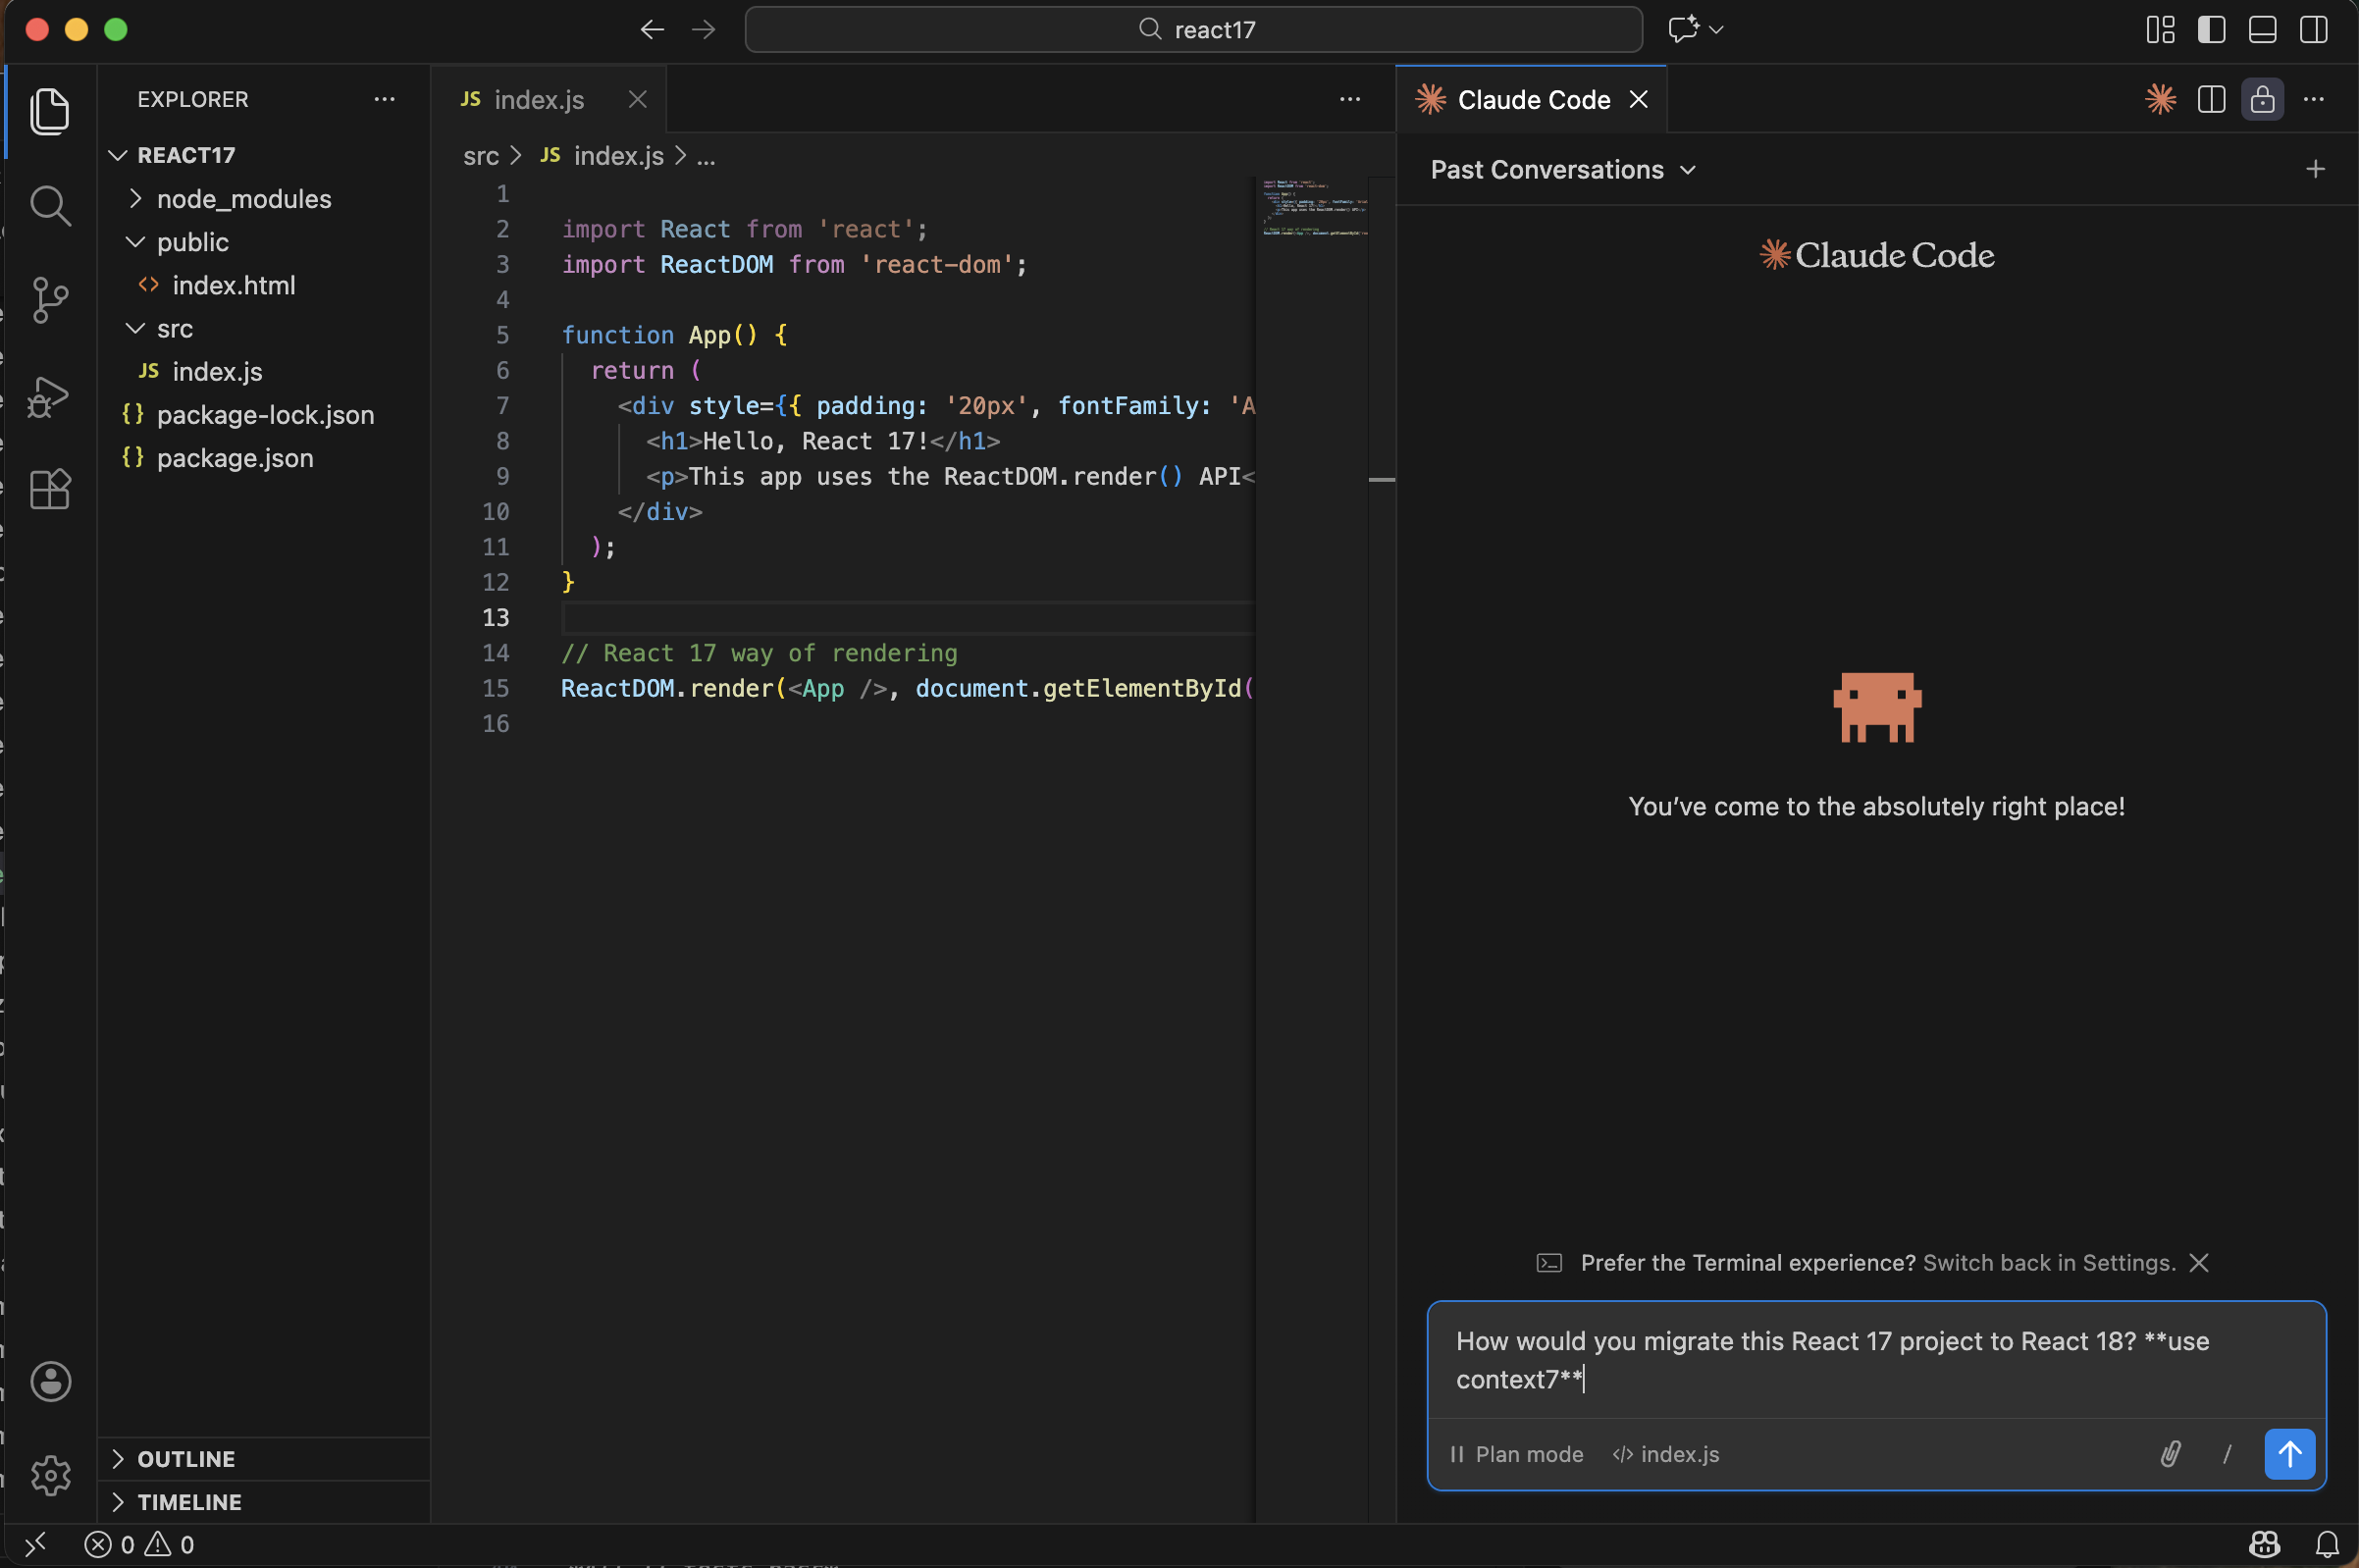
Task: Click the Switch back in Settings link
Action: click(x=2048, y=1262)
